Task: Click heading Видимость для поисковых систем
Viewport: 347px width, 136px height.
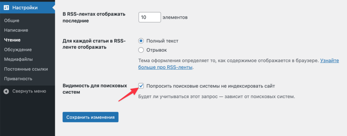Action: [x=95, y=89]
